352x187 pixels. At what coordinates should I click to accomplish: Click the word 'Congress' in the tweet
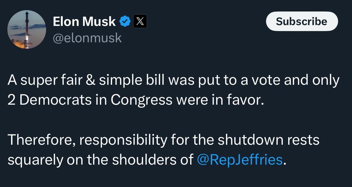142,101
